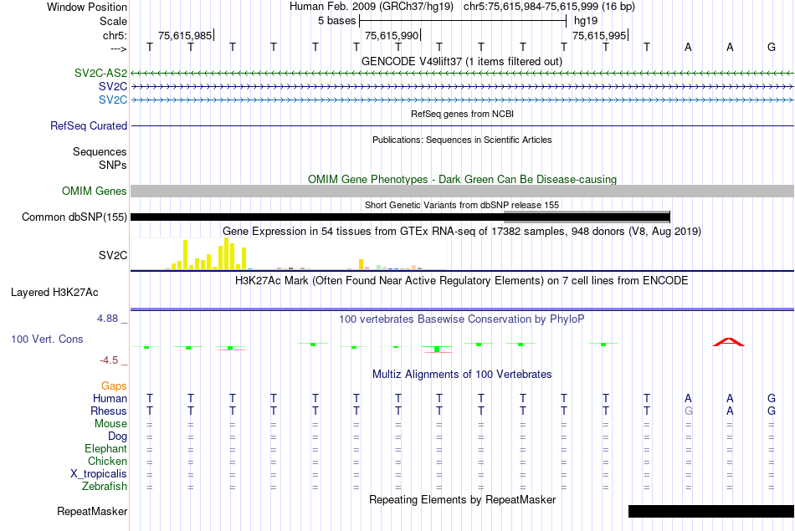Click the 4.88 PhyloP upper scale value

(107, 319)
